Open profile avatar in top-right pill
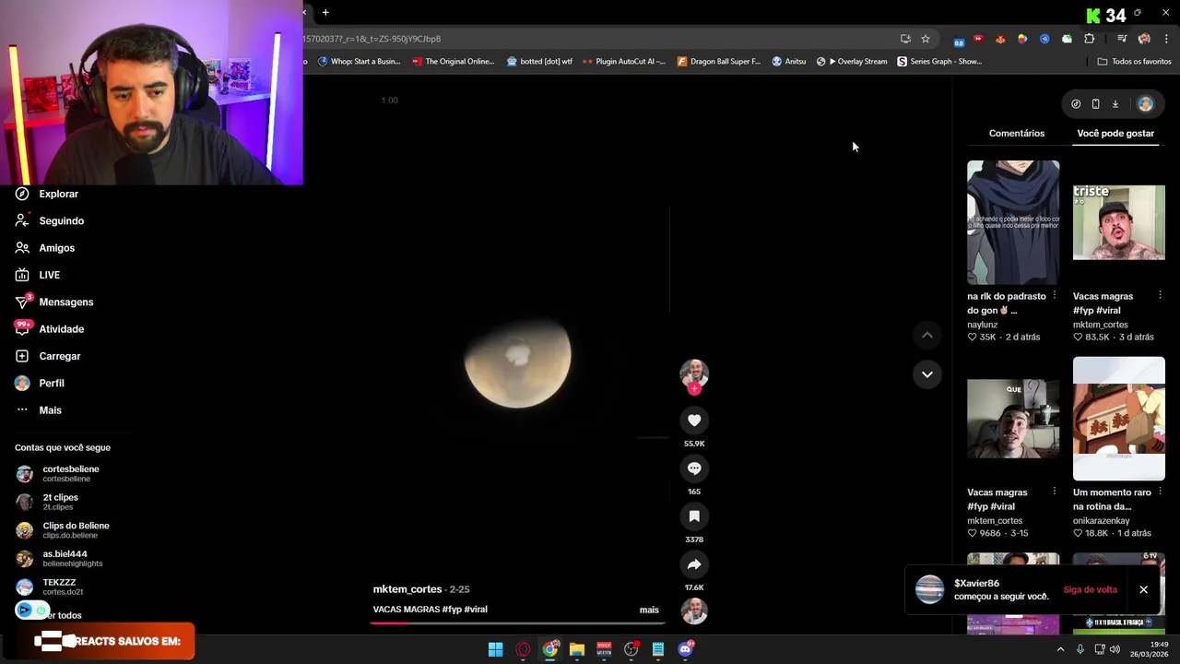This screenshot has height=664, width=1180. [x=1145, y=104]
